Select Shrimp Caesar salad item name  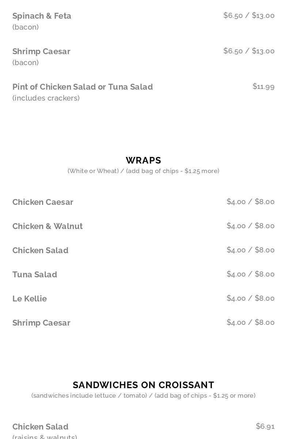pyautogui.click(x=41, y=51)
